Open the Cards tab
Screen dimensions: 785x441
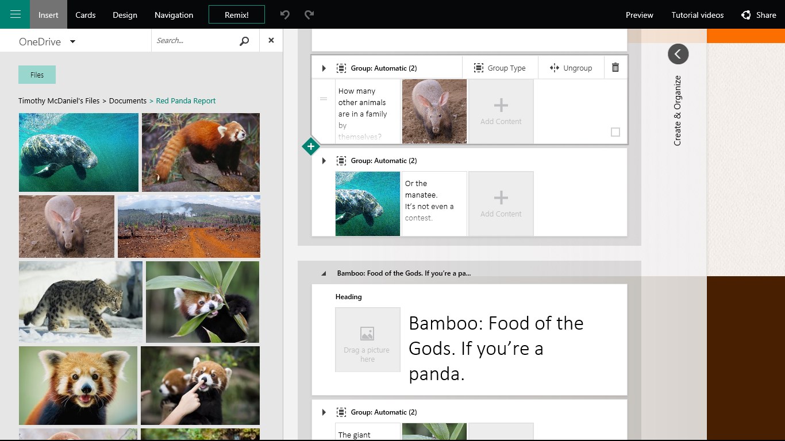point(86,15)
